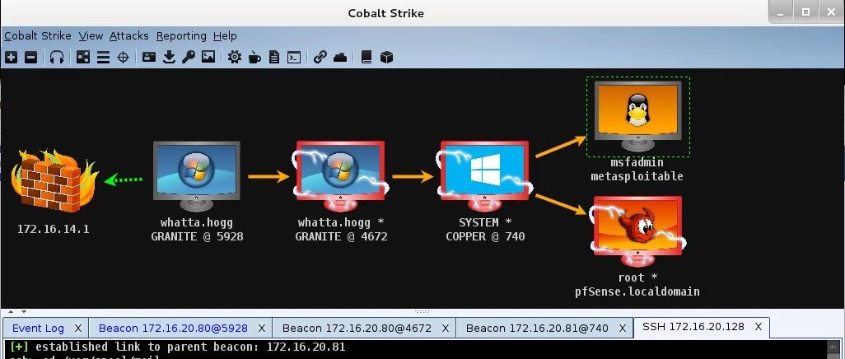Viewport: 845px width, 359px height.
Task: Click the Disconnect from team server minus icon
Action: click(31, 57)
